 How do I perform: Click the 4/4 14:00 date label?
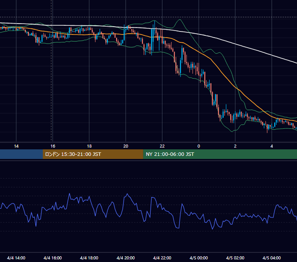(x=16, y=258)
